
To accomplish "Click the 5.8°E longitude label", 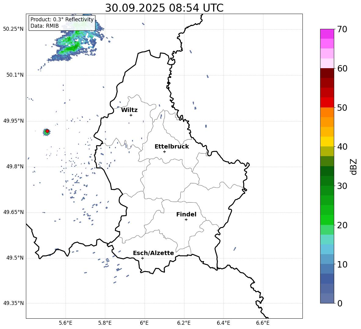I will (x=105, y=323).
